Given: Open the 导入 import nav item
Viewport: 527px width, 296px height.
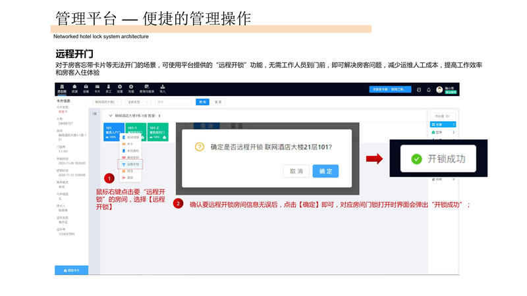Looking at the screenshot, I should pyautogui.click(x=163, y=89).
